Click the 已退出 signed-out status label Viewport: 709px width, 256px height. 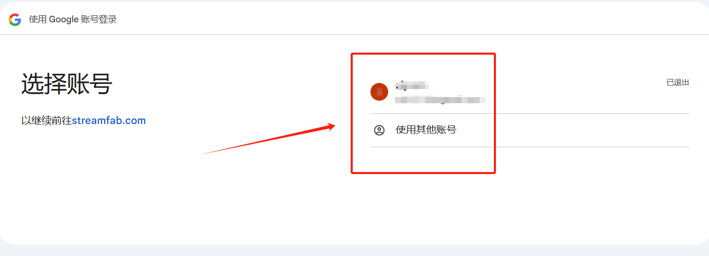pos(678,82)
